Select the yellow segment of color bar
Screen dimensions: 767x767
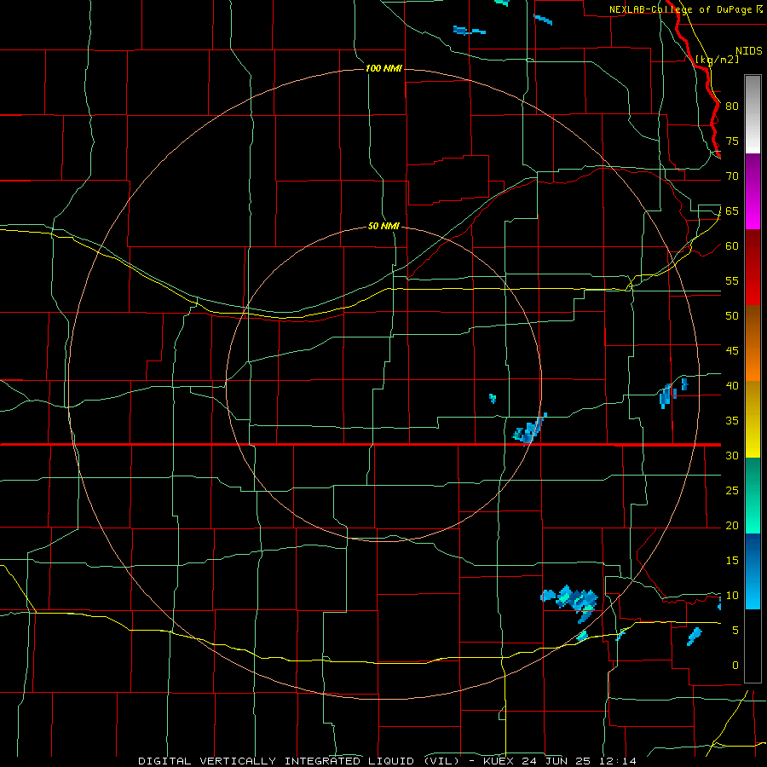(x=753, y=419)
